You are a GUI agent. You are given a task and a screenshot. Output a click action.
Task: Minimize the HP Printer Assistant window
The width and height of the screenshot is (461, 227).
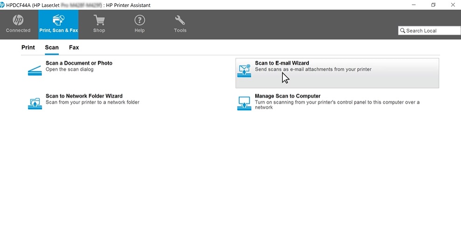413,5
